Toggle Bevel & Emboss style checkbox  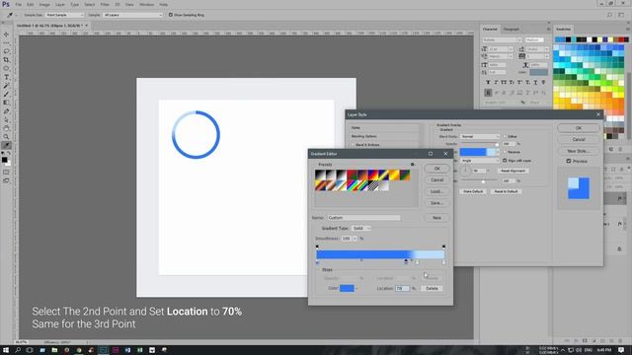354,145
